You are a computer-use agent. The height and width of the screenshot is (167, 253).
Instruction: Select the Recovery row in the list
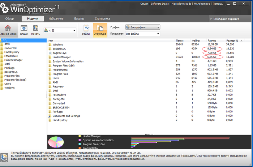pos(149,86)
